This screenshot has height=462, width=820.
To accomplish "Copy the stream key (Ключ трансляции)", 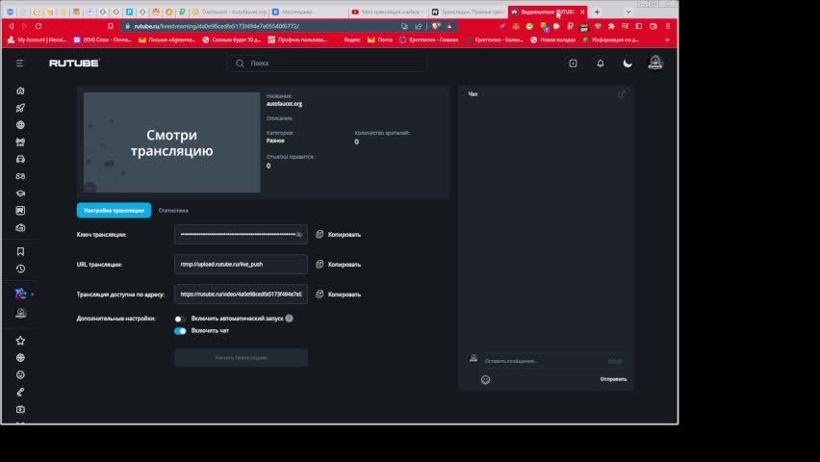I will tap(339, 235).
